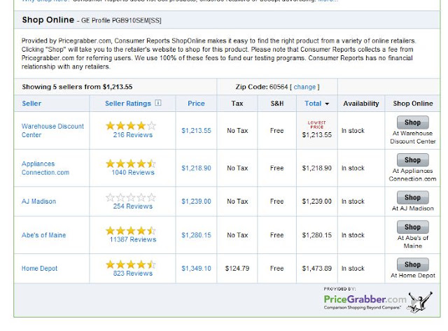View the 11387 Reviews link
448x331 pixels.
tap(133, 239)
